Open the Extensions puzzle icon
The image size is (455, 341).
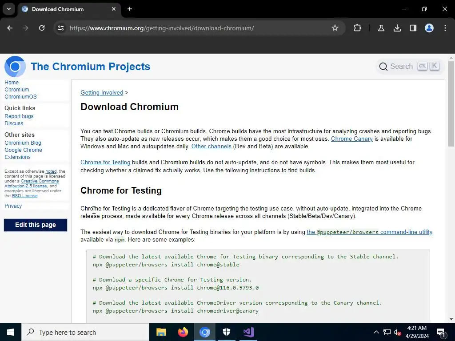click(358, 28)
